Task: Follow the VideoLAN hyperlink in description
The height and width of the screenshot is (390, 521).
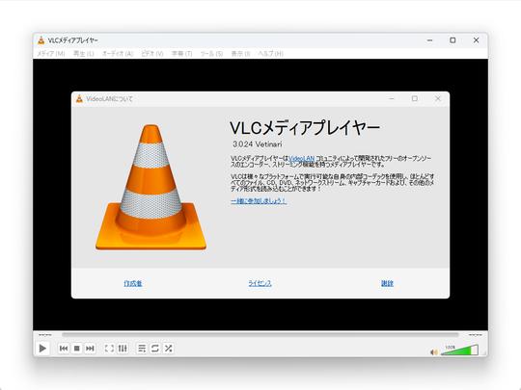Action: click(x=301, y=158)
